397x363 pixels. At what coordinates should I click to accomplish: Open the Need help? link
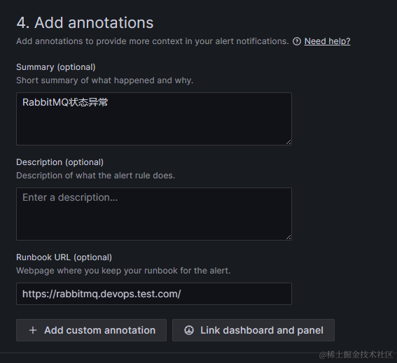click(327, 41)
